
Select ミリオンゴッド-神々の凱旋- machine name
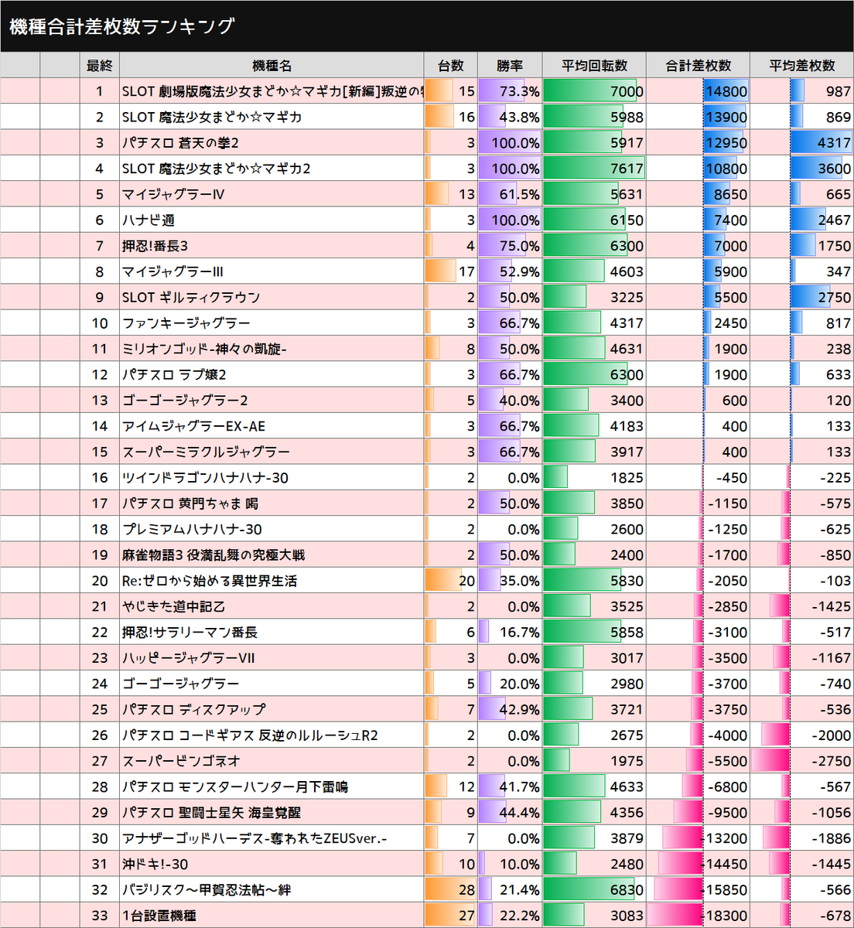click(204, 349)
